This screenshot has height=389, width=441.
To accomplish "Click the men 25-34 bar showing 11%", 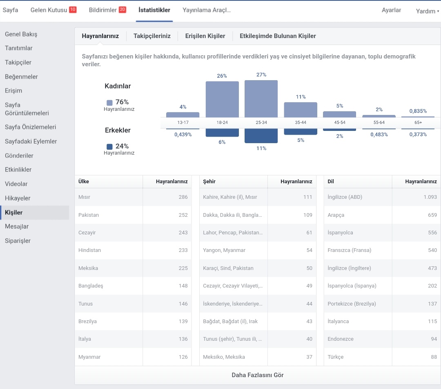I will click(x=261, y=136).
